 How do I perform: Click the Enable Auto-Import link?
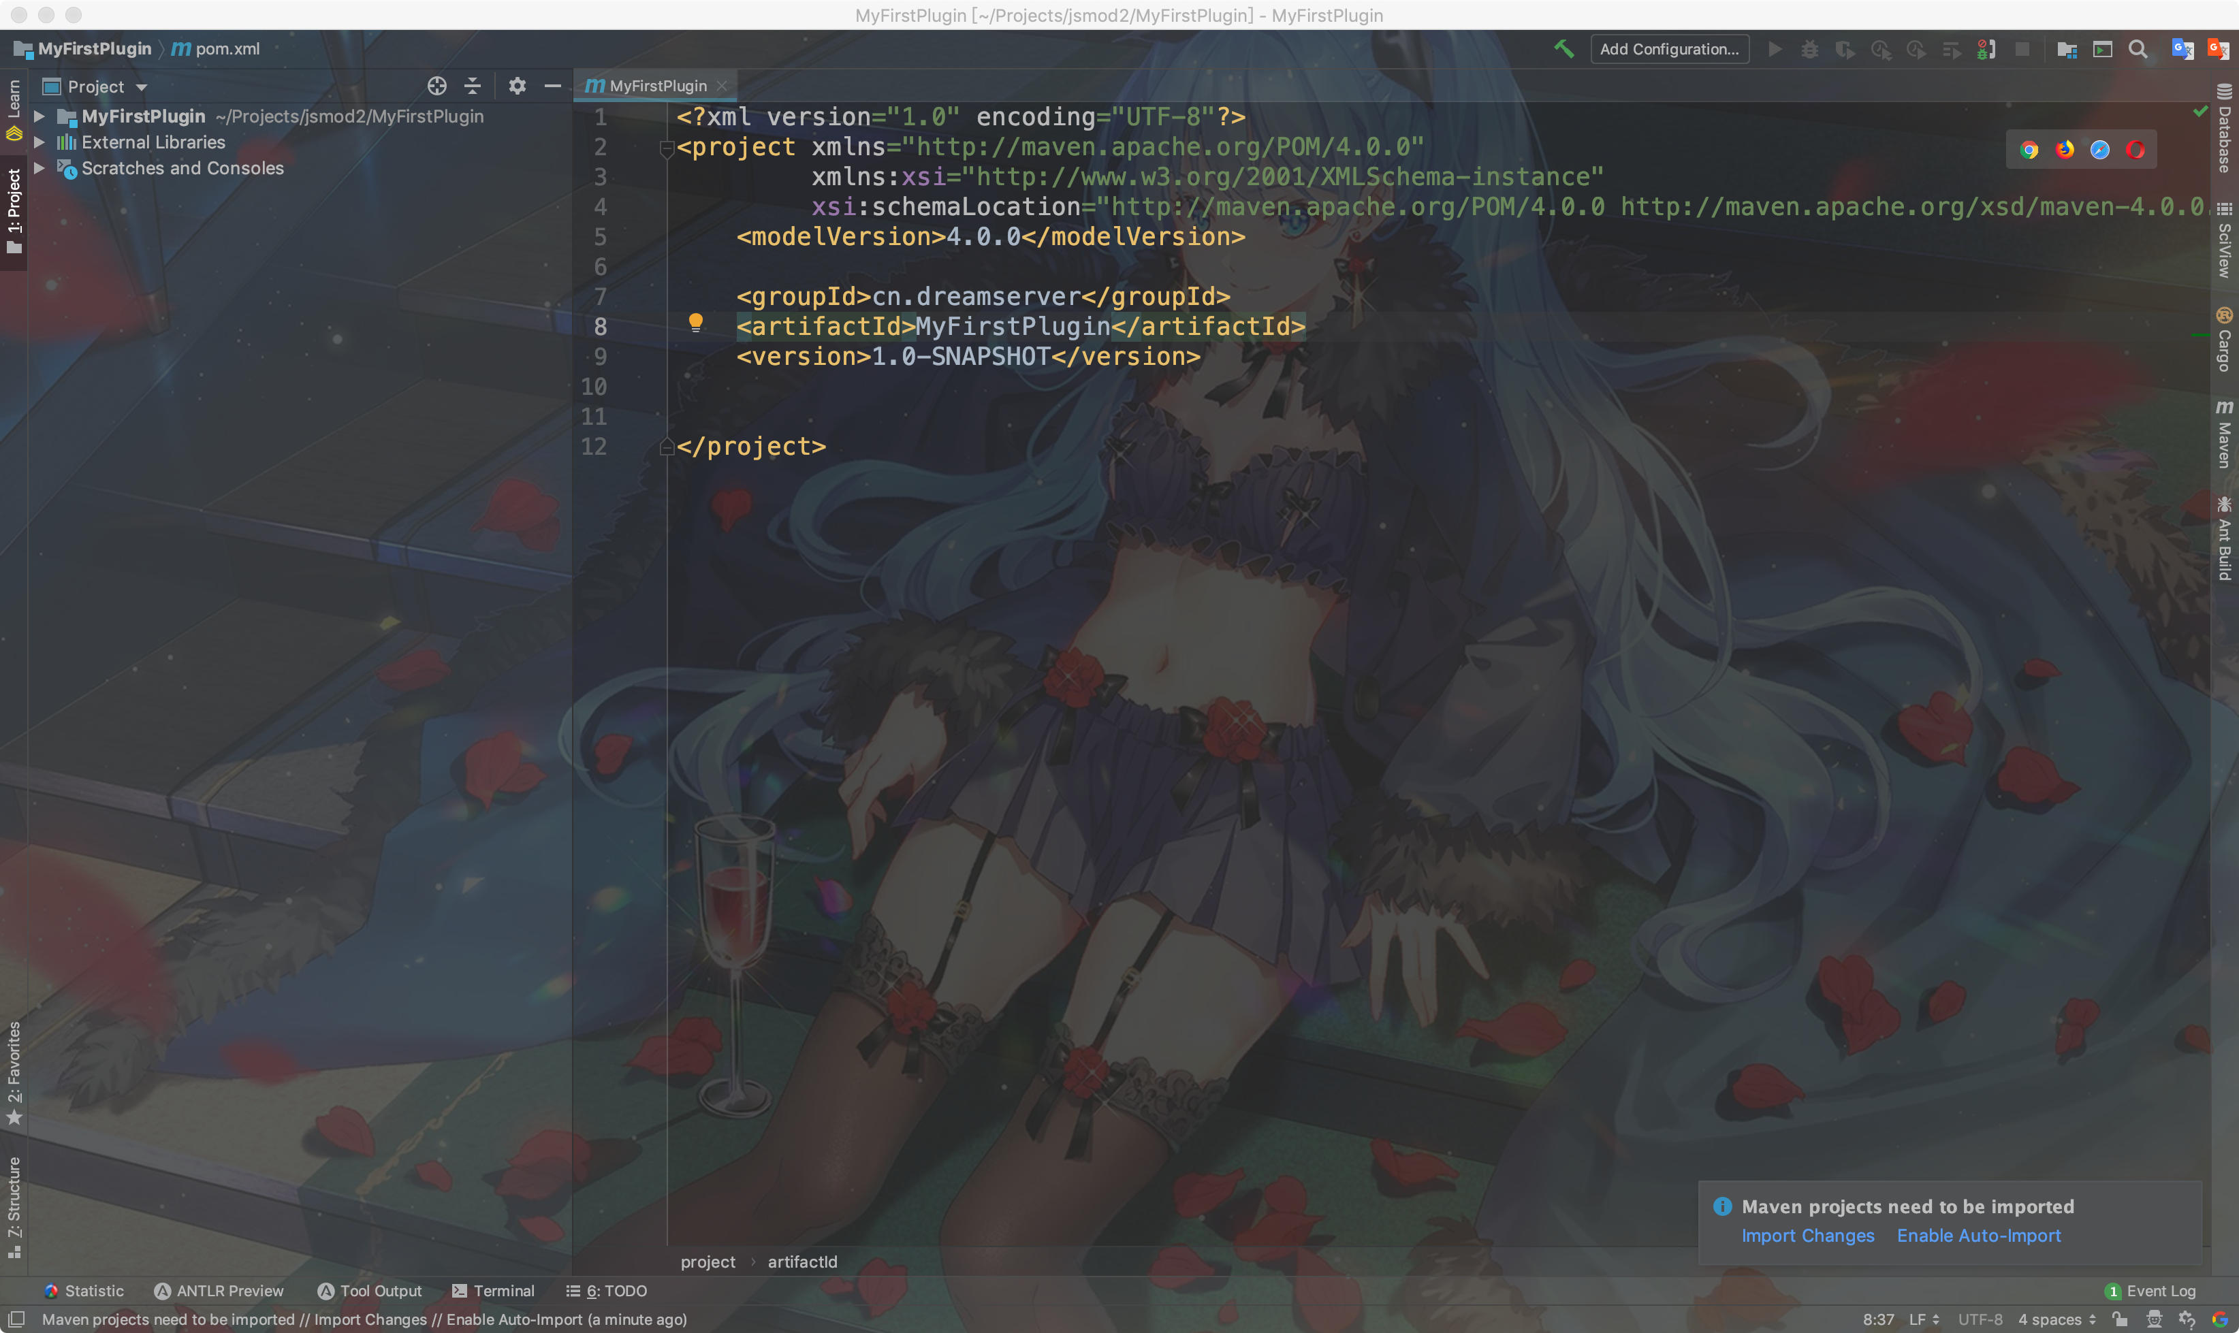(1978, 1236)
